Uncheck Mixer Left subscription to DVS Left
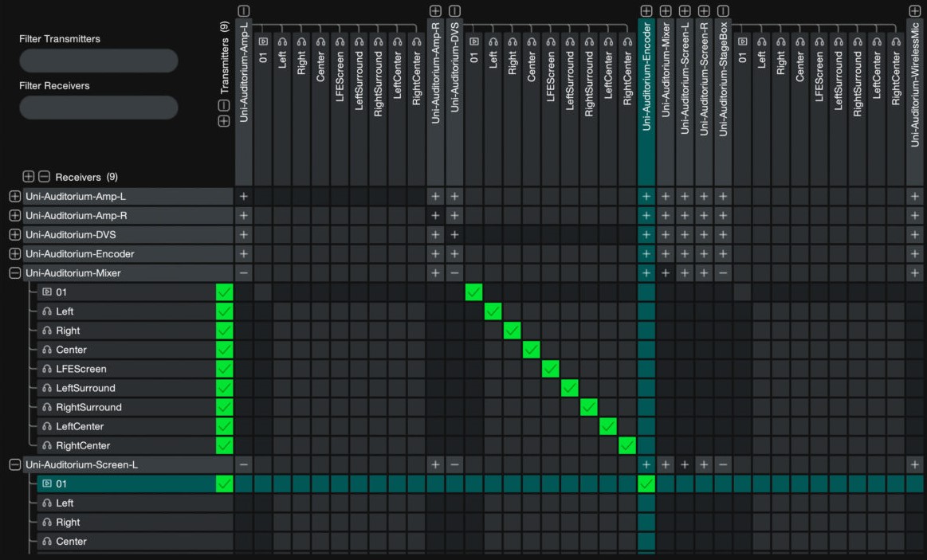 (493, 311)
